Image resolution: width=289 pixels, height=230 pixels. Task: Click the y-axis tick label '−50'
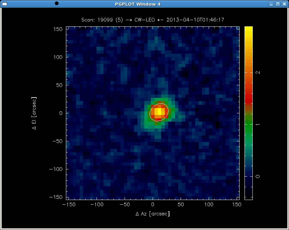(58, 141)
